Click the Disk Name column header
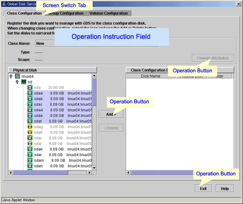 pyautogui.click(x=150, y=76)
